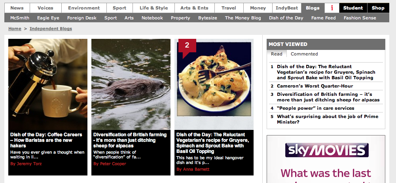Click the Home breadcrumb link

point(15,29)
